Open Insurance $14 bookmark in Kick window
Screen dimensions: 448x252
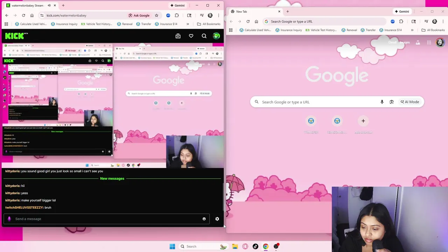coord(166,24)
